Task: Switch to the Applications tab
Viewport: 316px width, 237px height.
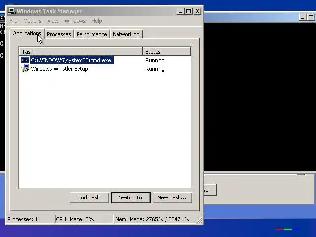Action: [x=27, y=33]
